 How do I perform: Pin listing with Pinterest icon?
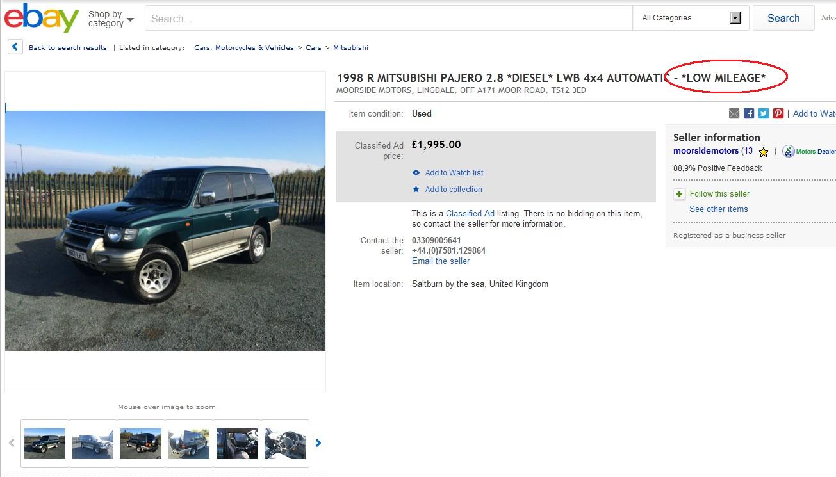(x=778, y=113)
